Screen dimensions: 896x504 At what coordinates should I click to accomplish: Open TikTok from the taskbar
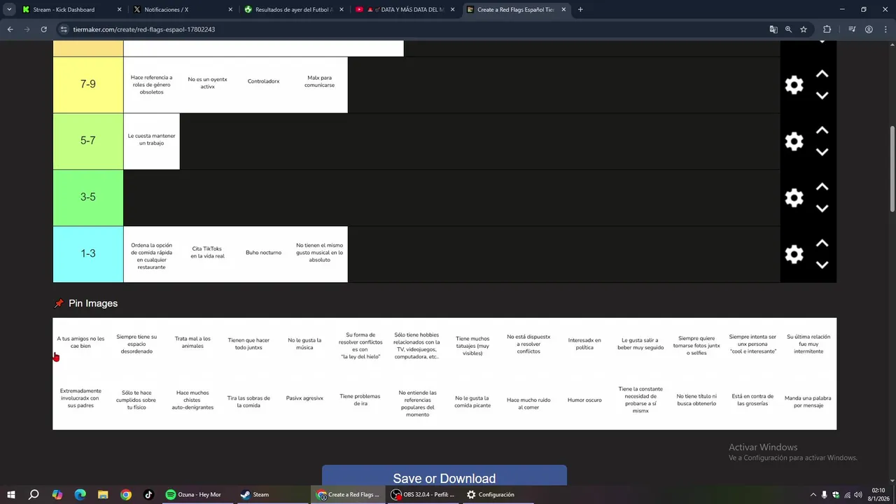coord(148,494)
